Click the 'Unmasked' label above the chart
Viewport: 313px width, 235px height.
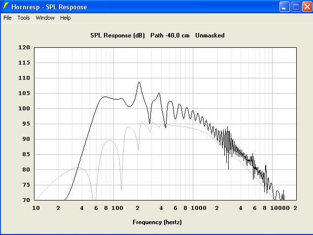pos(210,35)
